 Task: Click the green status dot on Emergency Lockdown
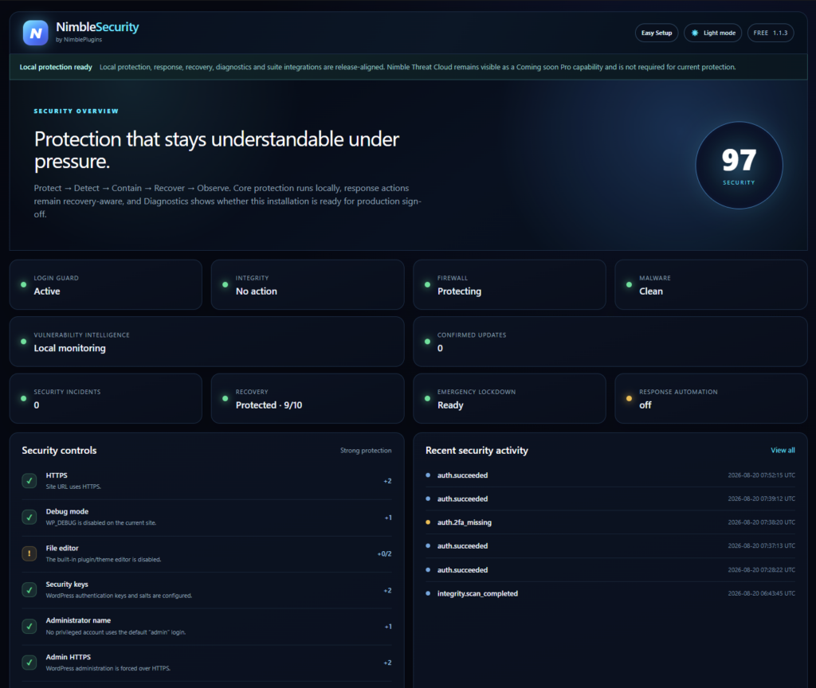(427, 398)
